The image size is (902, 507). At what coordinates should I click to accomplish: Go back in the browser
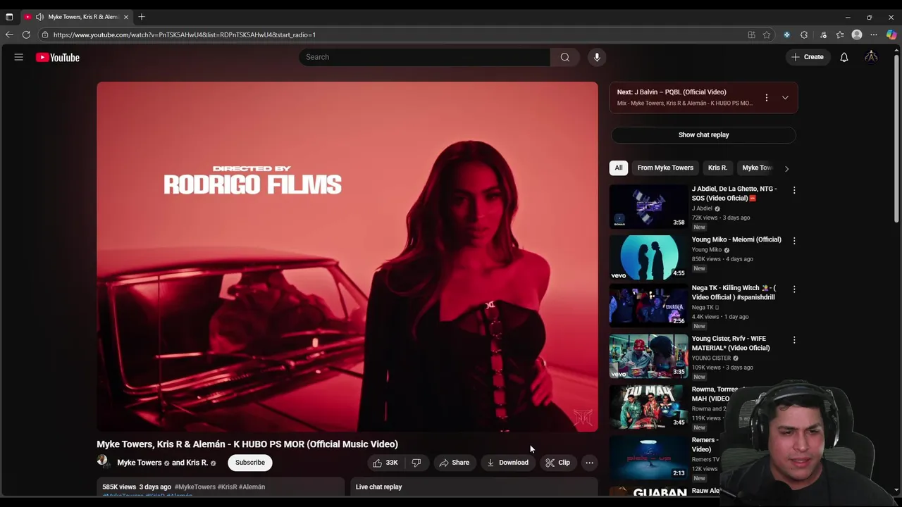pos(9,35)
